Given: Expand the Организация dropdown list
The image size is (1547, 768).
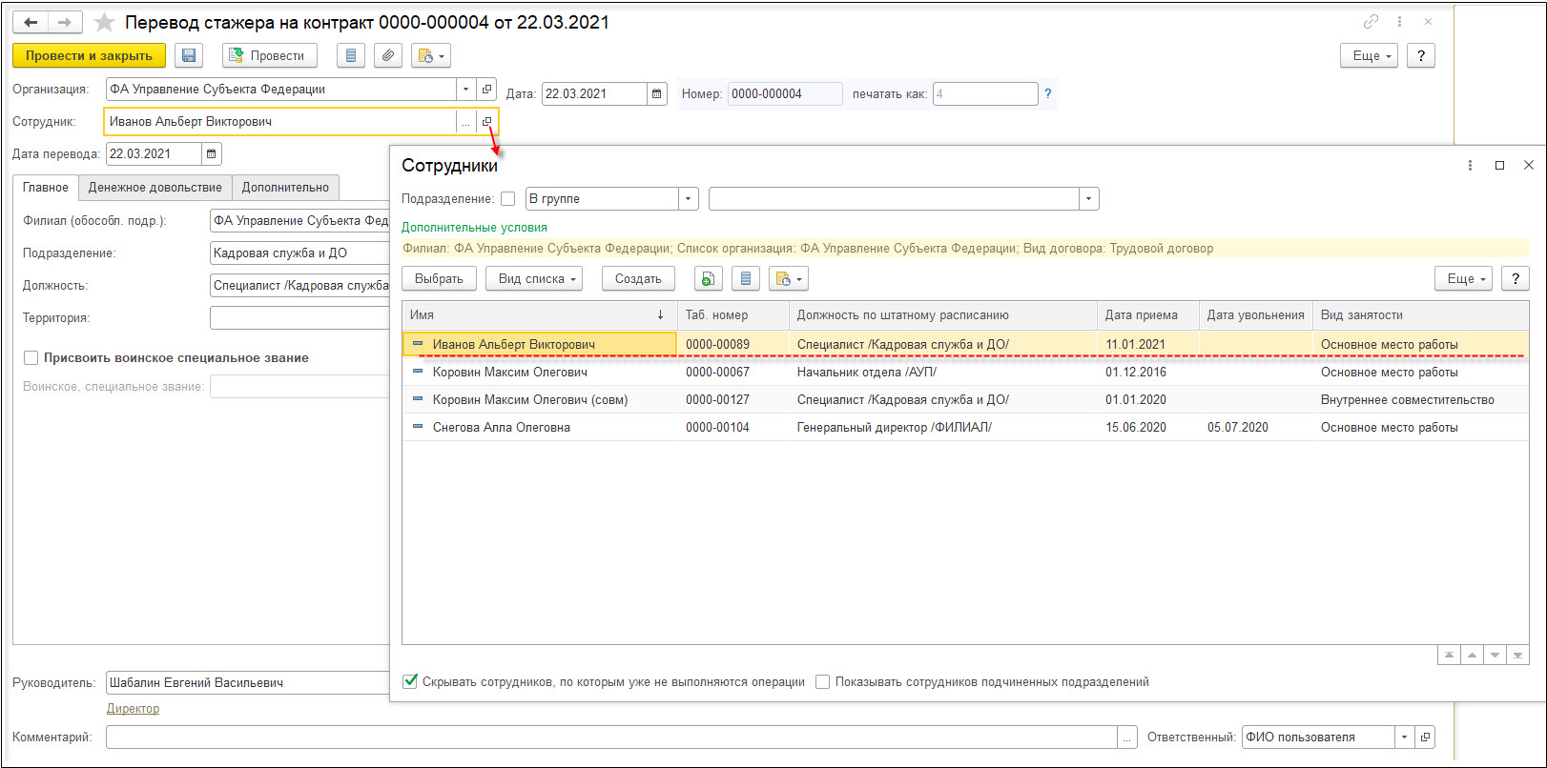Looking at the screenshot, I should pyautogui.click(x=465, y=89).
